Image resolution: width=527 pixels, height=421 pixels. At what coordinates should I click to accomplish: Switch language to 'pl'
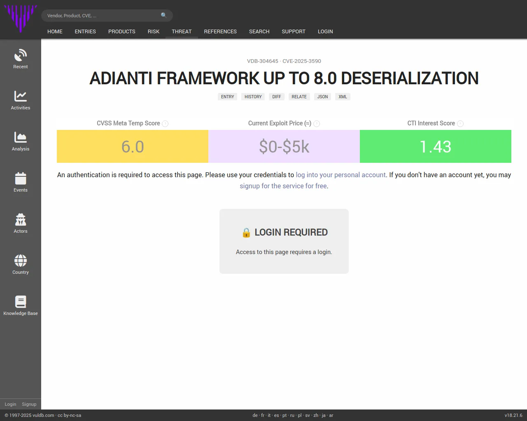pos(300,415)
